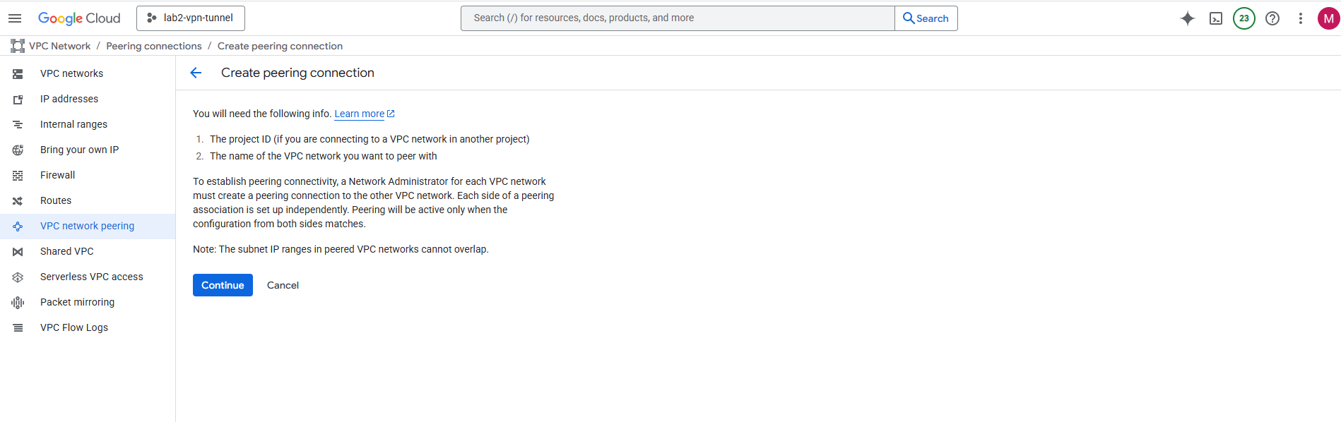Click the back arrow icon
The image size is (1341, 422).
tap(196, 73)
